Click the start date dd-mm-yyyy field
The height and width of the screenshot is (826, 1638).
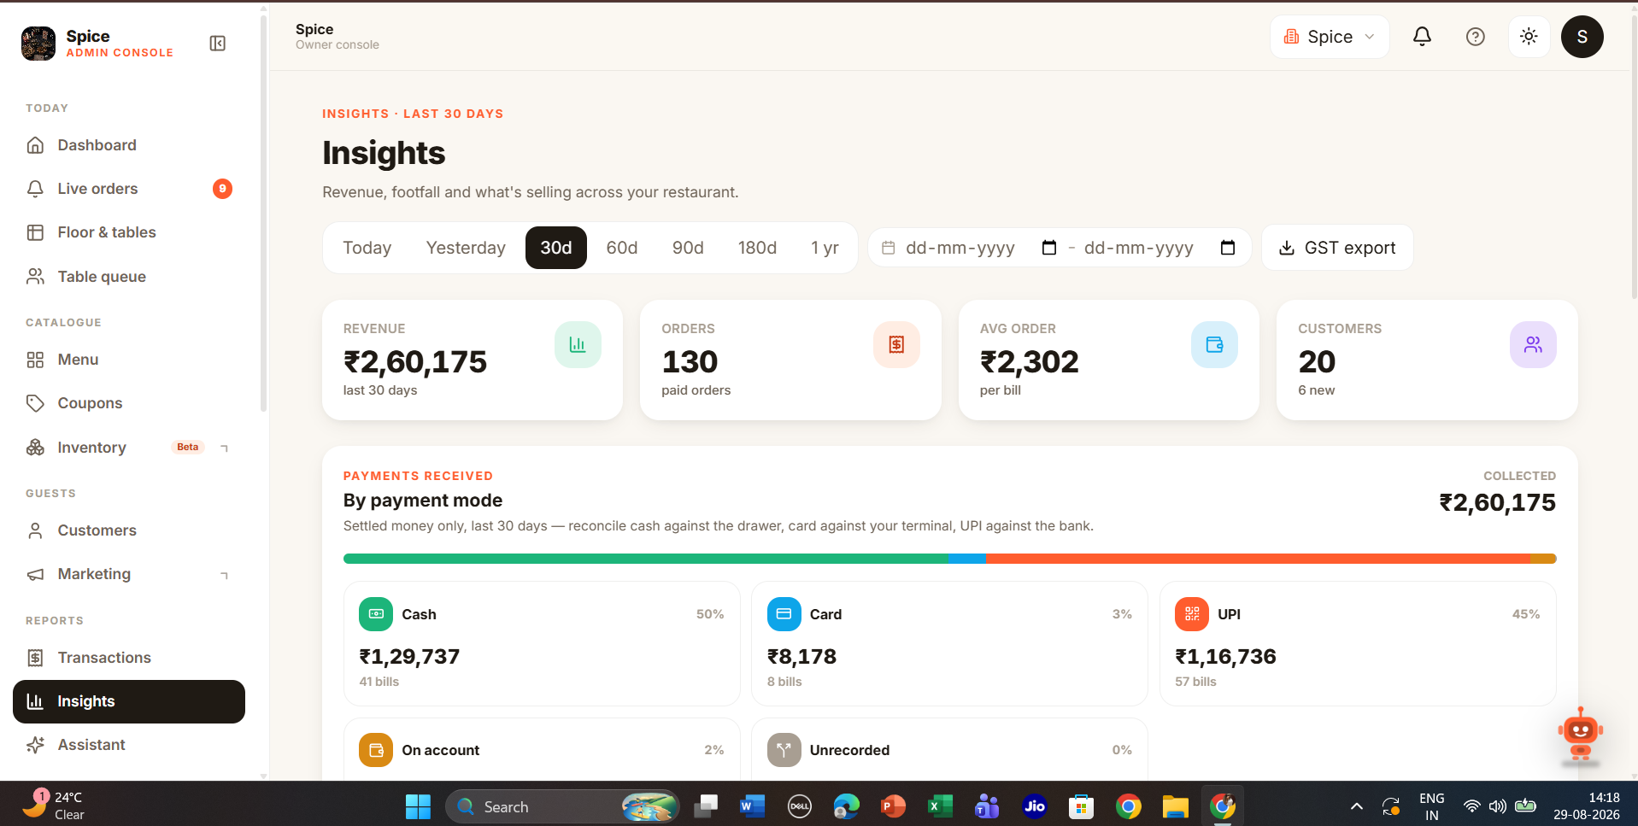click(960, 248)
